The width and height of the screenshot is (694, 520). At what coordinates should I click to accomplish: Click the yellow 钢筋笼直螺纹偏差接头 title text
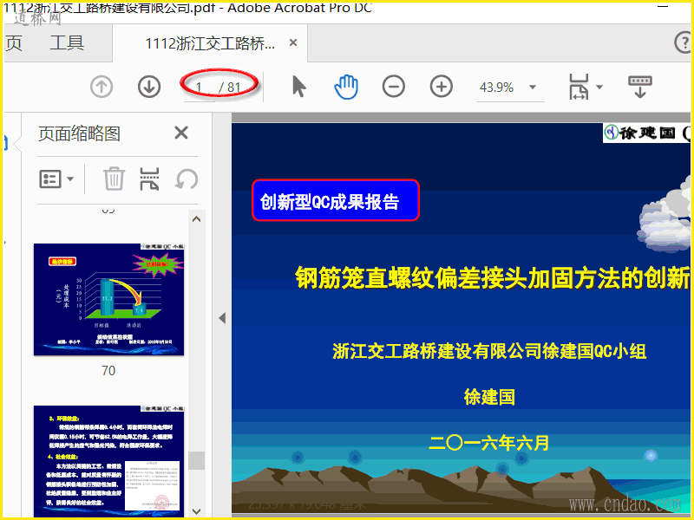pos(492,278)
